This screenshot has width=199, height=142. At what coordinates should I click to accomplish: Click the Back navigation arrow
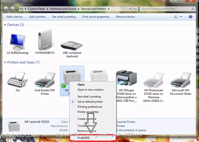6,9
